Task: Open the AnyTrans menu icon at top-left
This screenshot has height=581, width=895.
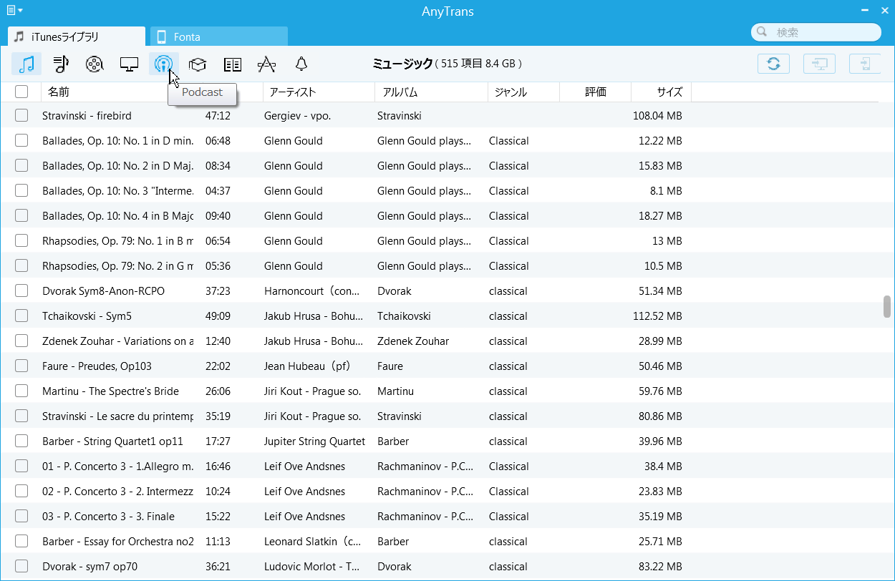Action: point(14,10)
